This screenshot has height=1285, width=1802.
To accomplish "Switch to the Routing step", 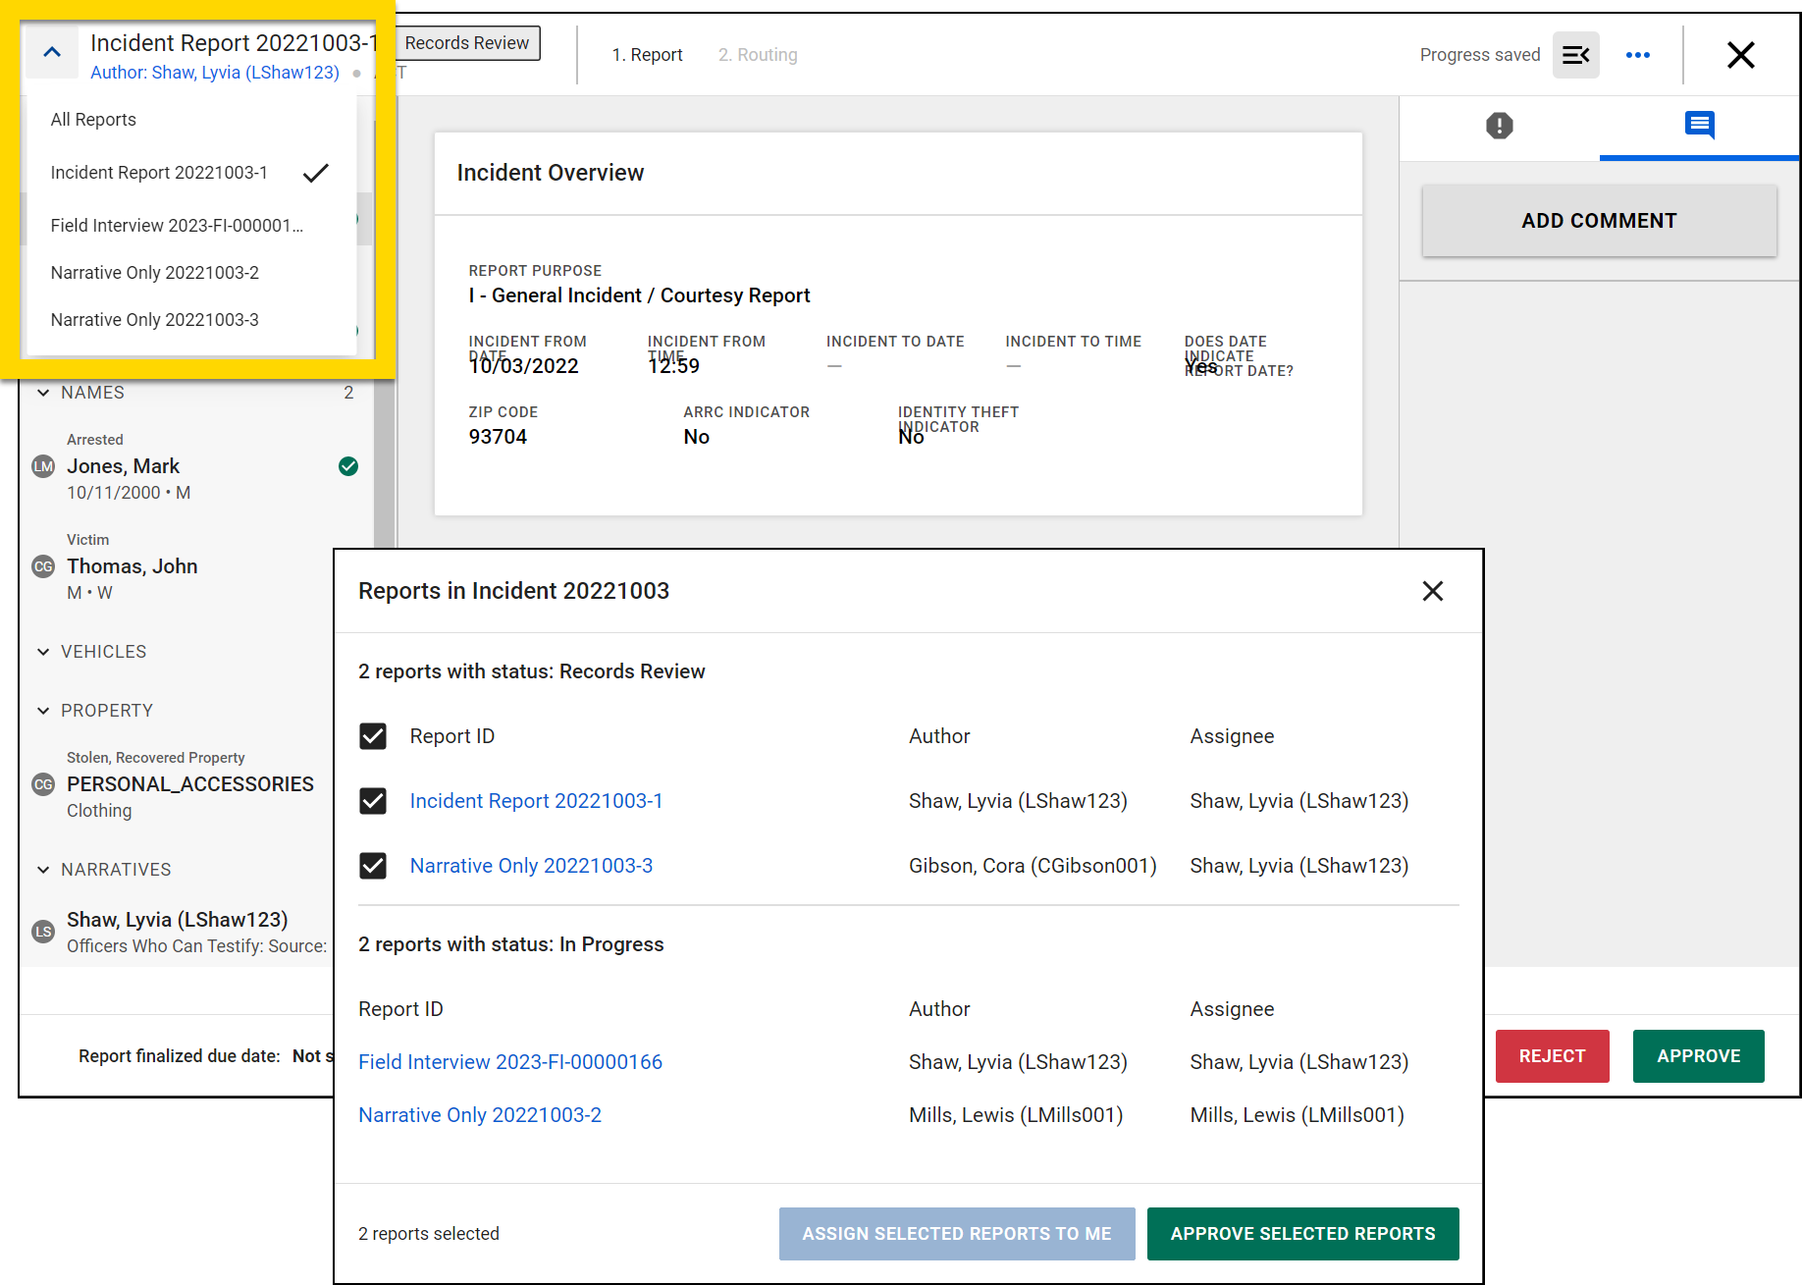I will point(758,55).
